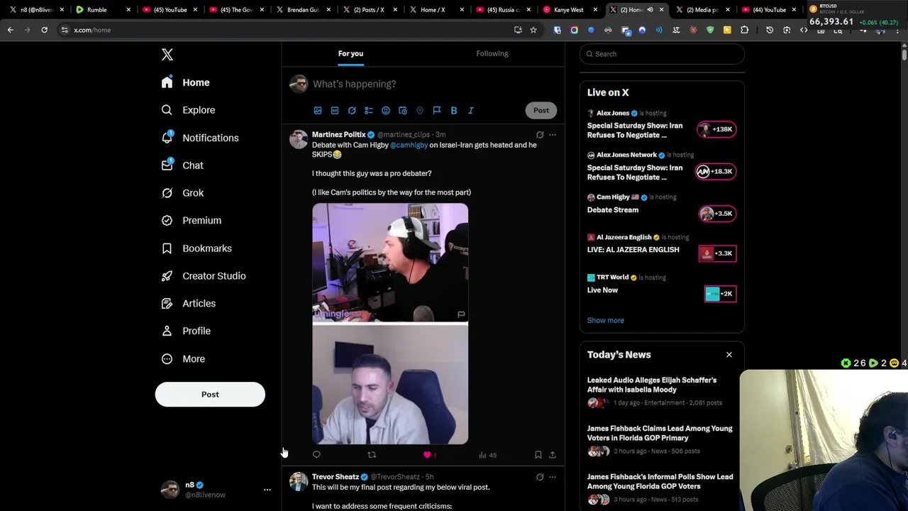Open Articles in the sidebar
Viewport: 908px width, 511px height.
coord(188,304)
